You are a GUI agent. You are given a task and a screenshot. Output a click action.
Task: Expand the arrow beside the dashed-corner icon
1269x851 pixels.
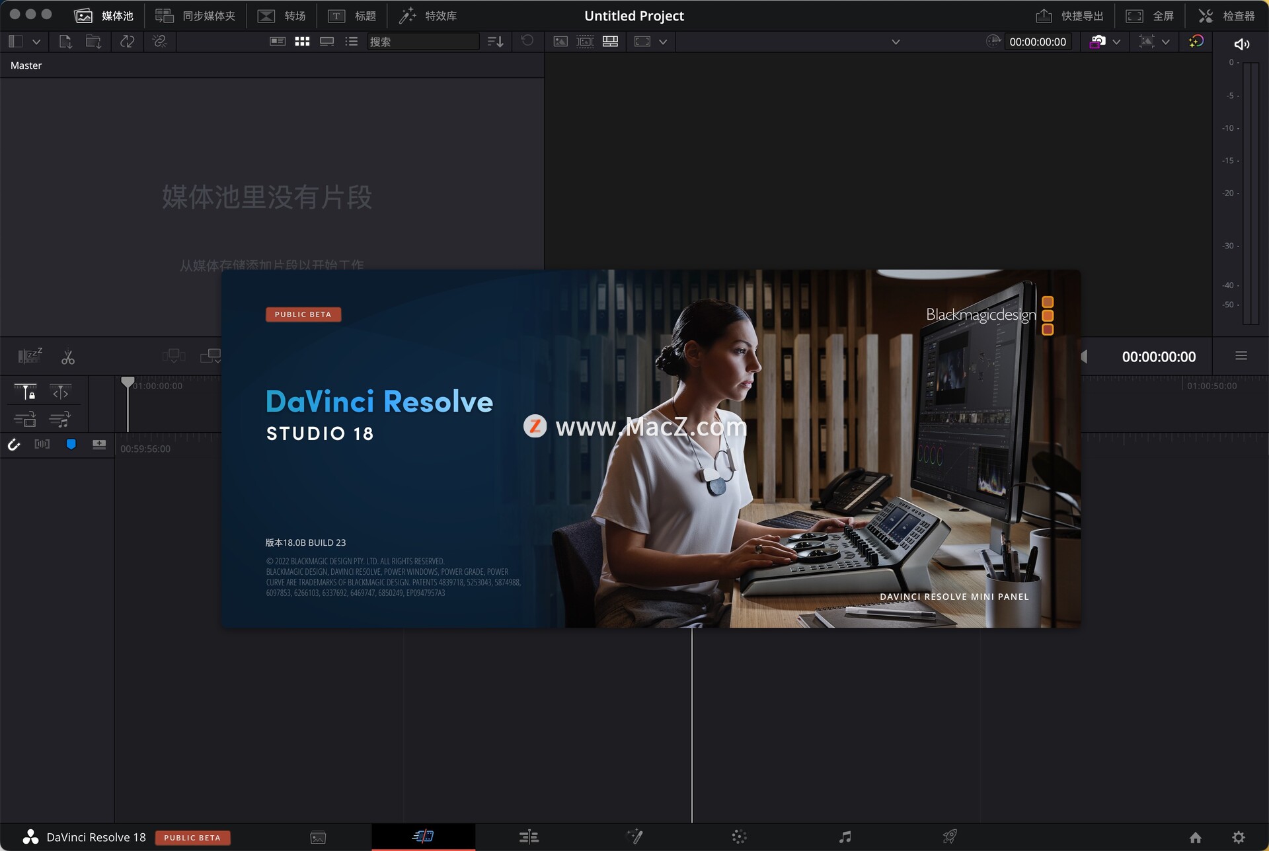[x=1165, y=42]
